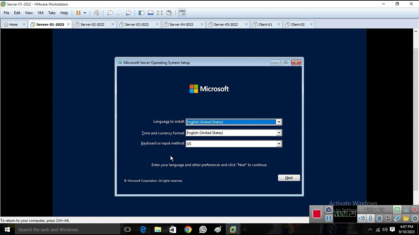419x235 pixels.
Task: Show hidden system tray icons
Action: (x=370, y=230)
